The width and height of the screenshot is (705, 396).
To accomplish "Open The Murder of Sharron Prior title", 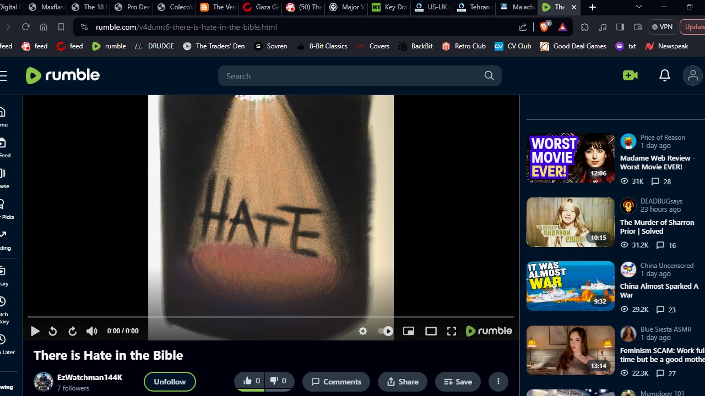I will (657, 227).
